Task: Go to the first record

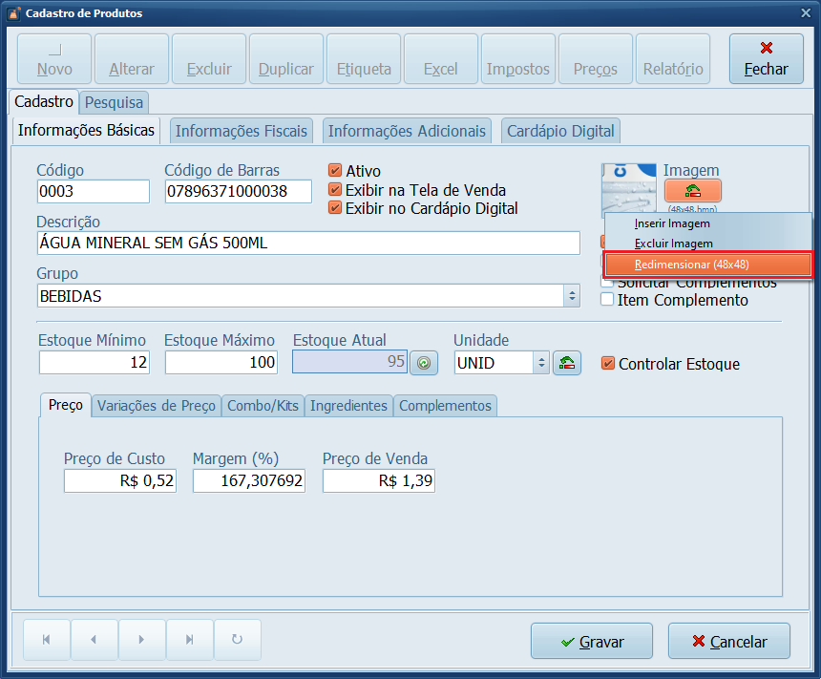Action: coord(47,640)
